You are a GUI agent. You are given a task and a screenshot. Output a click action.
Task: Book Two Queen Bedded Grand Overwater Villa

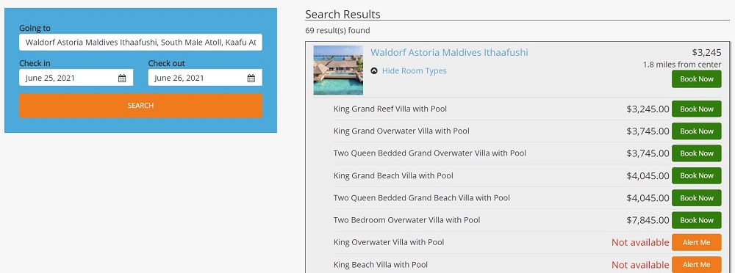tap(697, 153)
